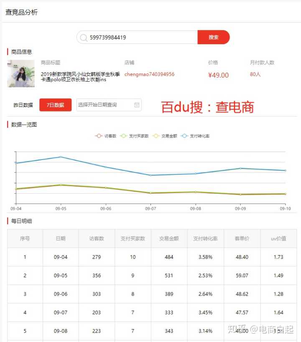Click the 交易金额 column header
This screenshot has height=342, width=301.
tap(169, 238)
